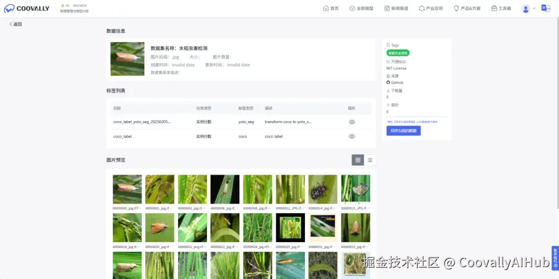Open thumbnail 00000008_jpg
The image size is (559, 279).
click(x=258, y=189)
